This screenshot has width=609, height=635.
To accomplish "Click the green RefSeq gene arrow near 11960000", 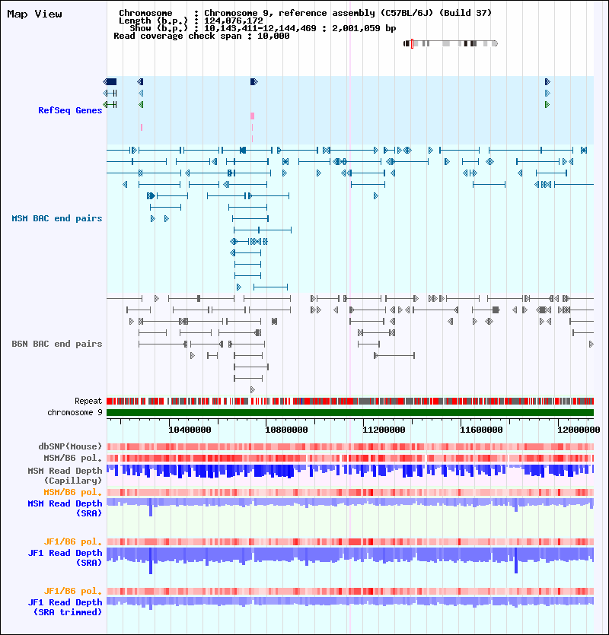I will click(x=547, y=104).
